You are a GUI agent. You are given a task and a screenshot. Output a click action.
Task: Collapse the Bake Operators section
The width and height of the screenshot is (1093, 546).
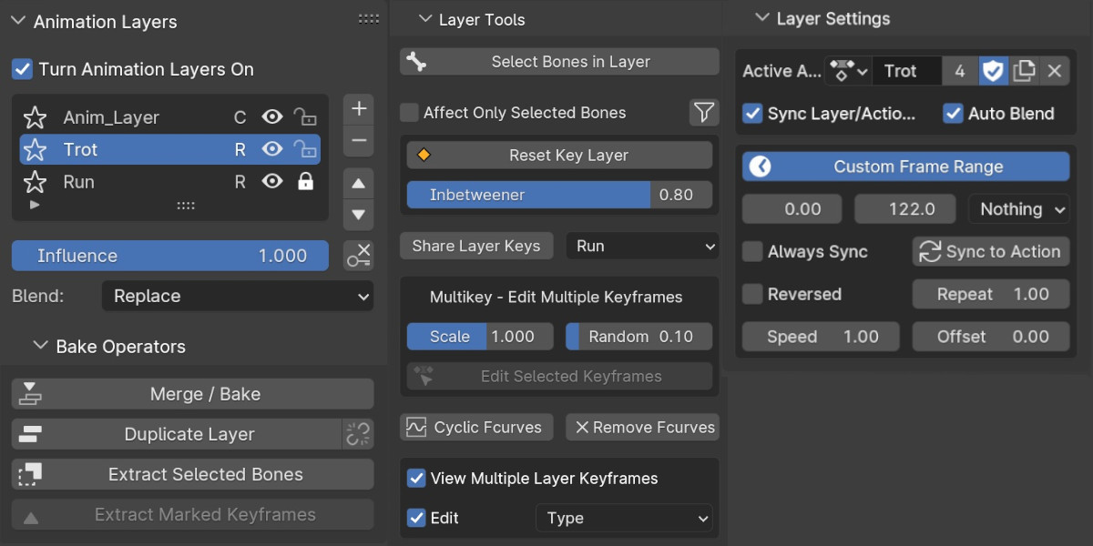(x=40, y=346)
